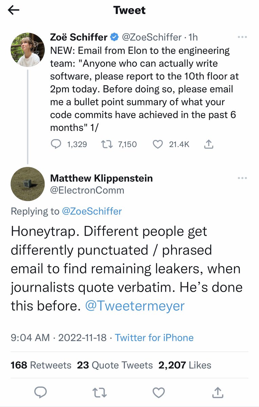Tap @ZoeSchiffer in Replying to line
Image resolution: width=259 pixels, height=407 pixels.
92,211
